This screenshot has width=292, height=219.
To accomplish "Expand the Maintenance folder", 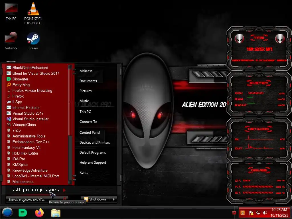I will (x=23, y=182).
